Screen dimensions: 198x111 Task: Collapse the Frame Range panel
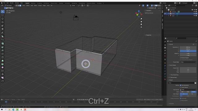172,65
